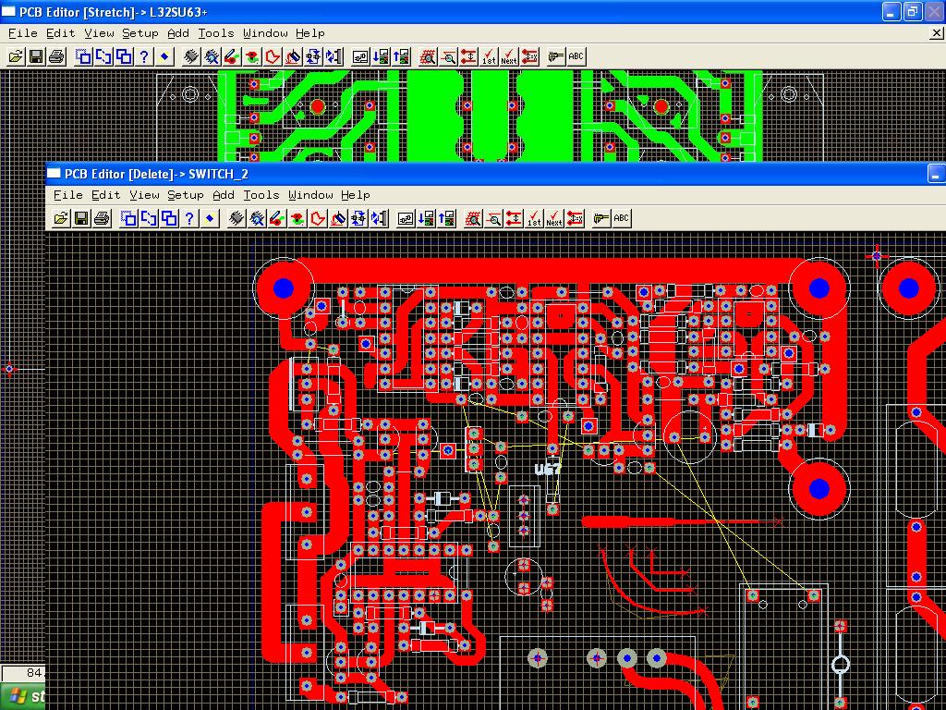Click question mark help icon in L32SU63+ window
This screenshot has width=946, height=710.
(144, 56)
